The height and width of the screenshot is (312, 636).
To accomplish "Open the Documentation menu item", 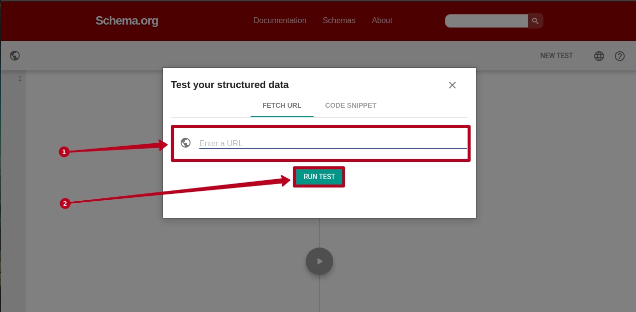I will pyautogui.click(x=280, y=21).
